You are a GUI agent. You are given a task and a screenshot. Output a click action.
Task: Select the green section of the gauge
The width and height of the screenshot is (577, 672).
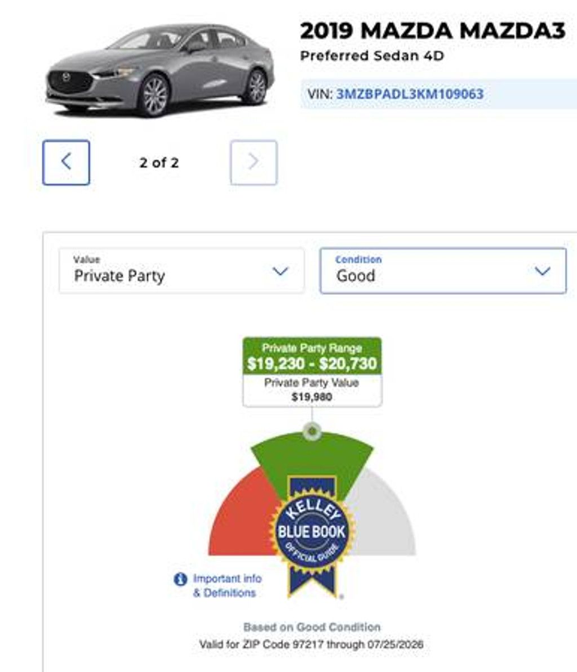point(312,459)
